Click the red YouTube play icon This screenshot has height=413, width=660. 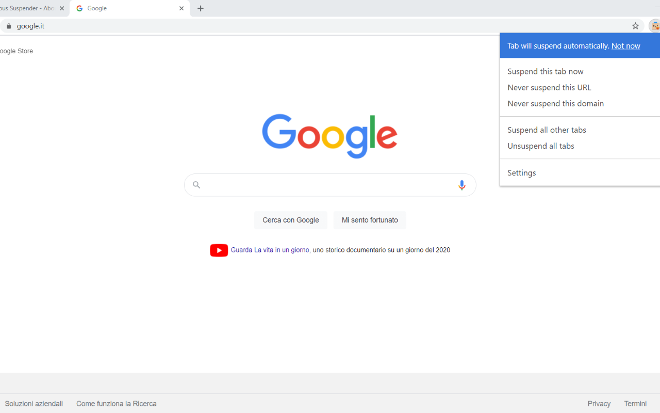pos(219,250)
